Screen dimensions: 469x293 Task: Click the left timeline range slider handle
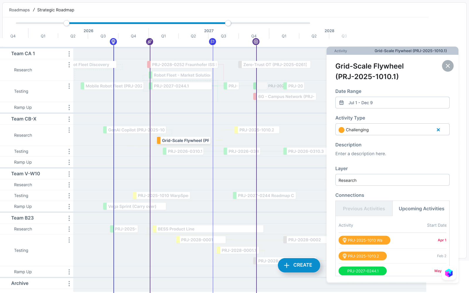click(67, 23)
